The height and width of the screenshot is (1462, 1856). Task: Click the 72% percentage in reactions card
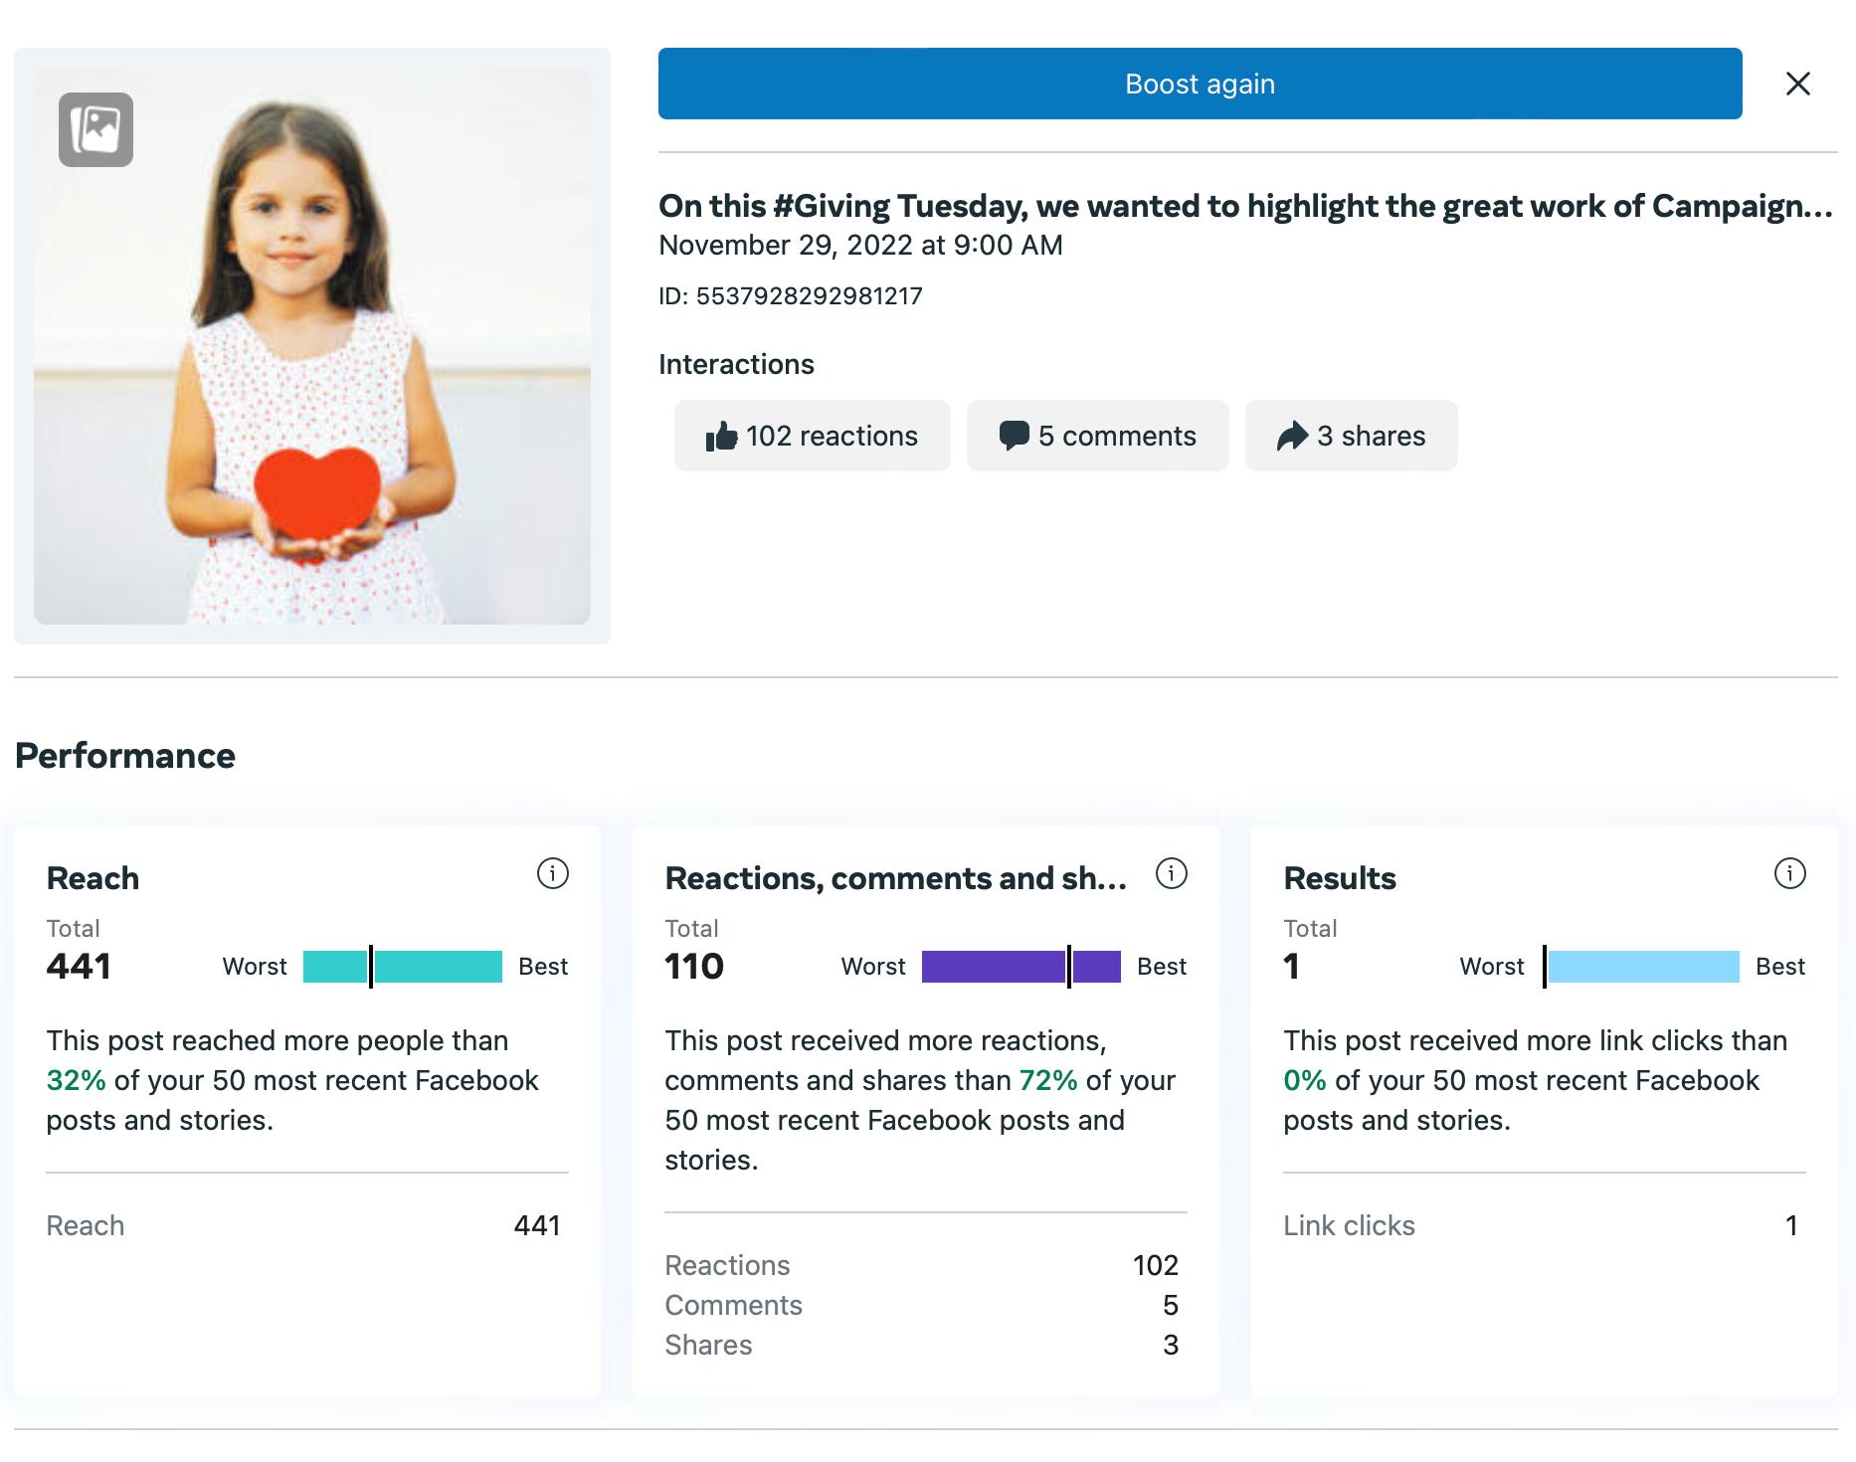coord(1048,1080)
